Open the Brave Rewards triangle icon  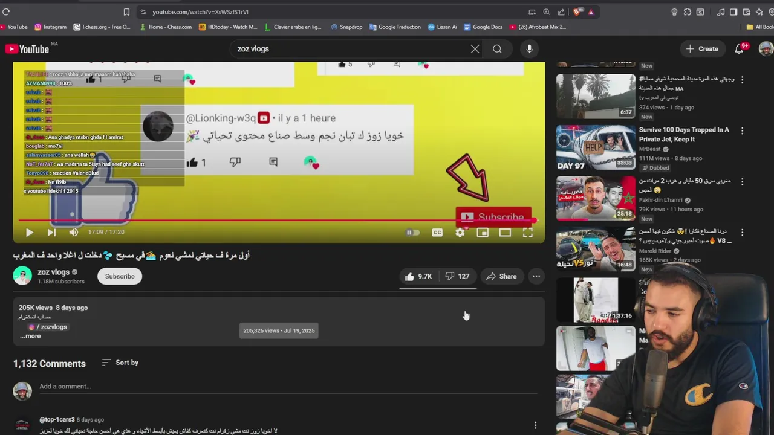click(x=591, y=11)
